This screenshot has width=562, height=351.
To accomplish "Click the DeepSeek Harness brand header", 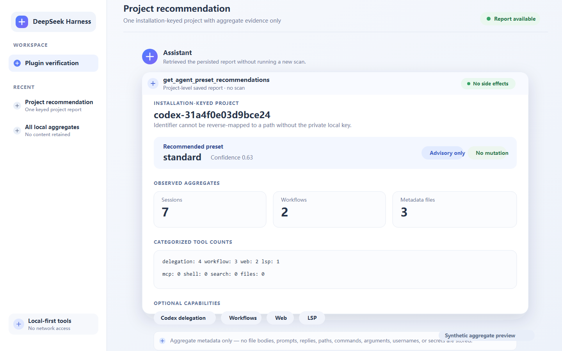I will 53,22.
